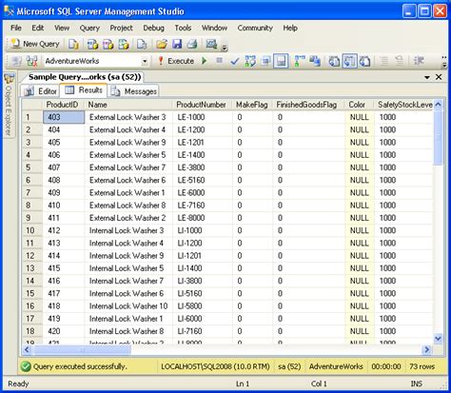This screenshot has height=393, width=451.
Task: Toggle IntelliSense Enabled
Action: (x=281, y=61)
